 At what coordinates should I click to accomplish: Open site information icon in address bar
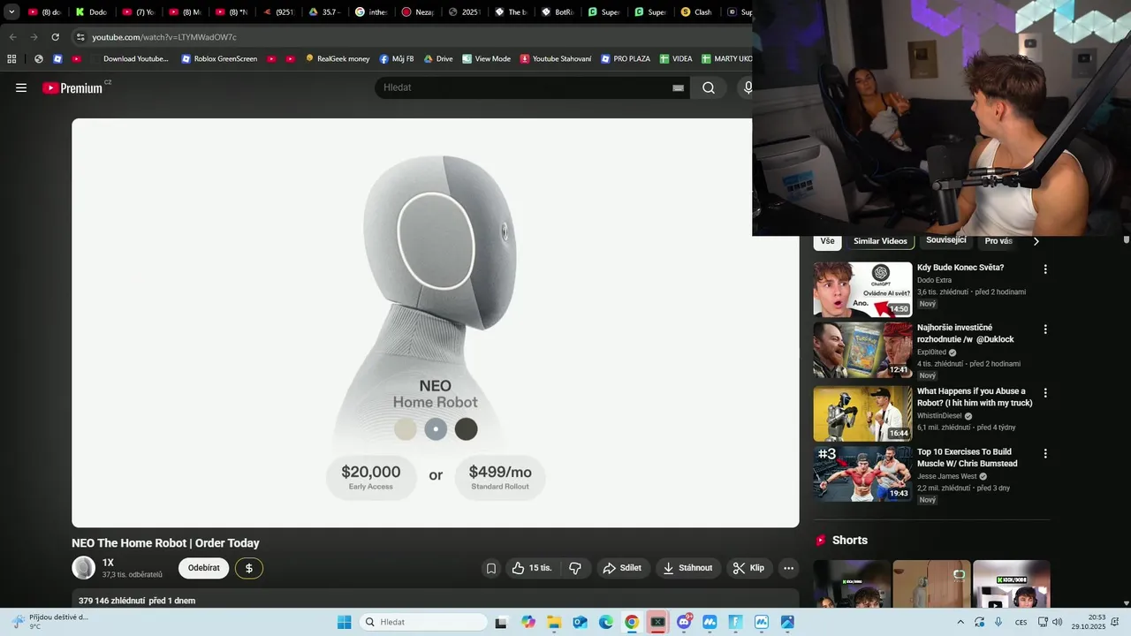point(80,37)
